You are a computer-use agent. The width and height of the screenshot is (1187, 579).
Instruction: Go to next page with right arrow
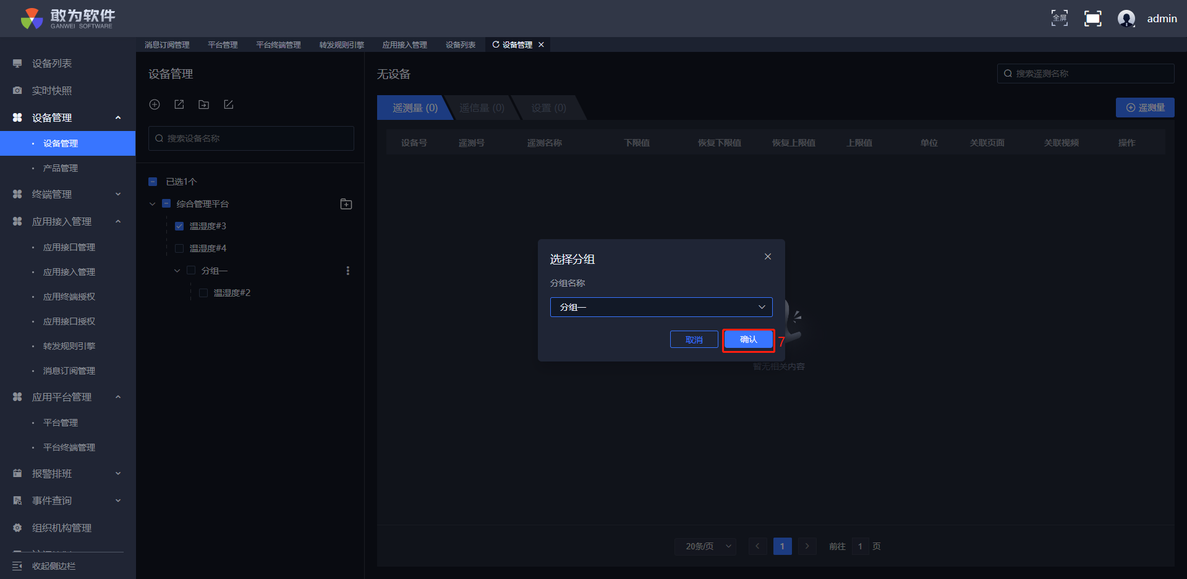tap(807, 546)
